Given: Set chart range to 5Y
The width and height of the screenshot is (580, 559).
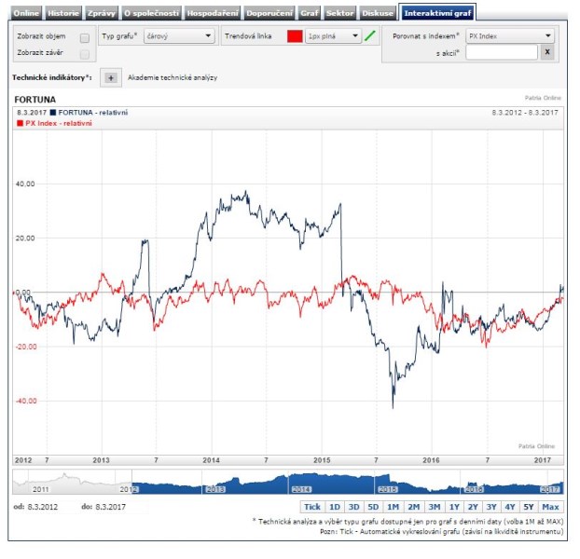Looking at the screenshot, I should click(530, 507).
